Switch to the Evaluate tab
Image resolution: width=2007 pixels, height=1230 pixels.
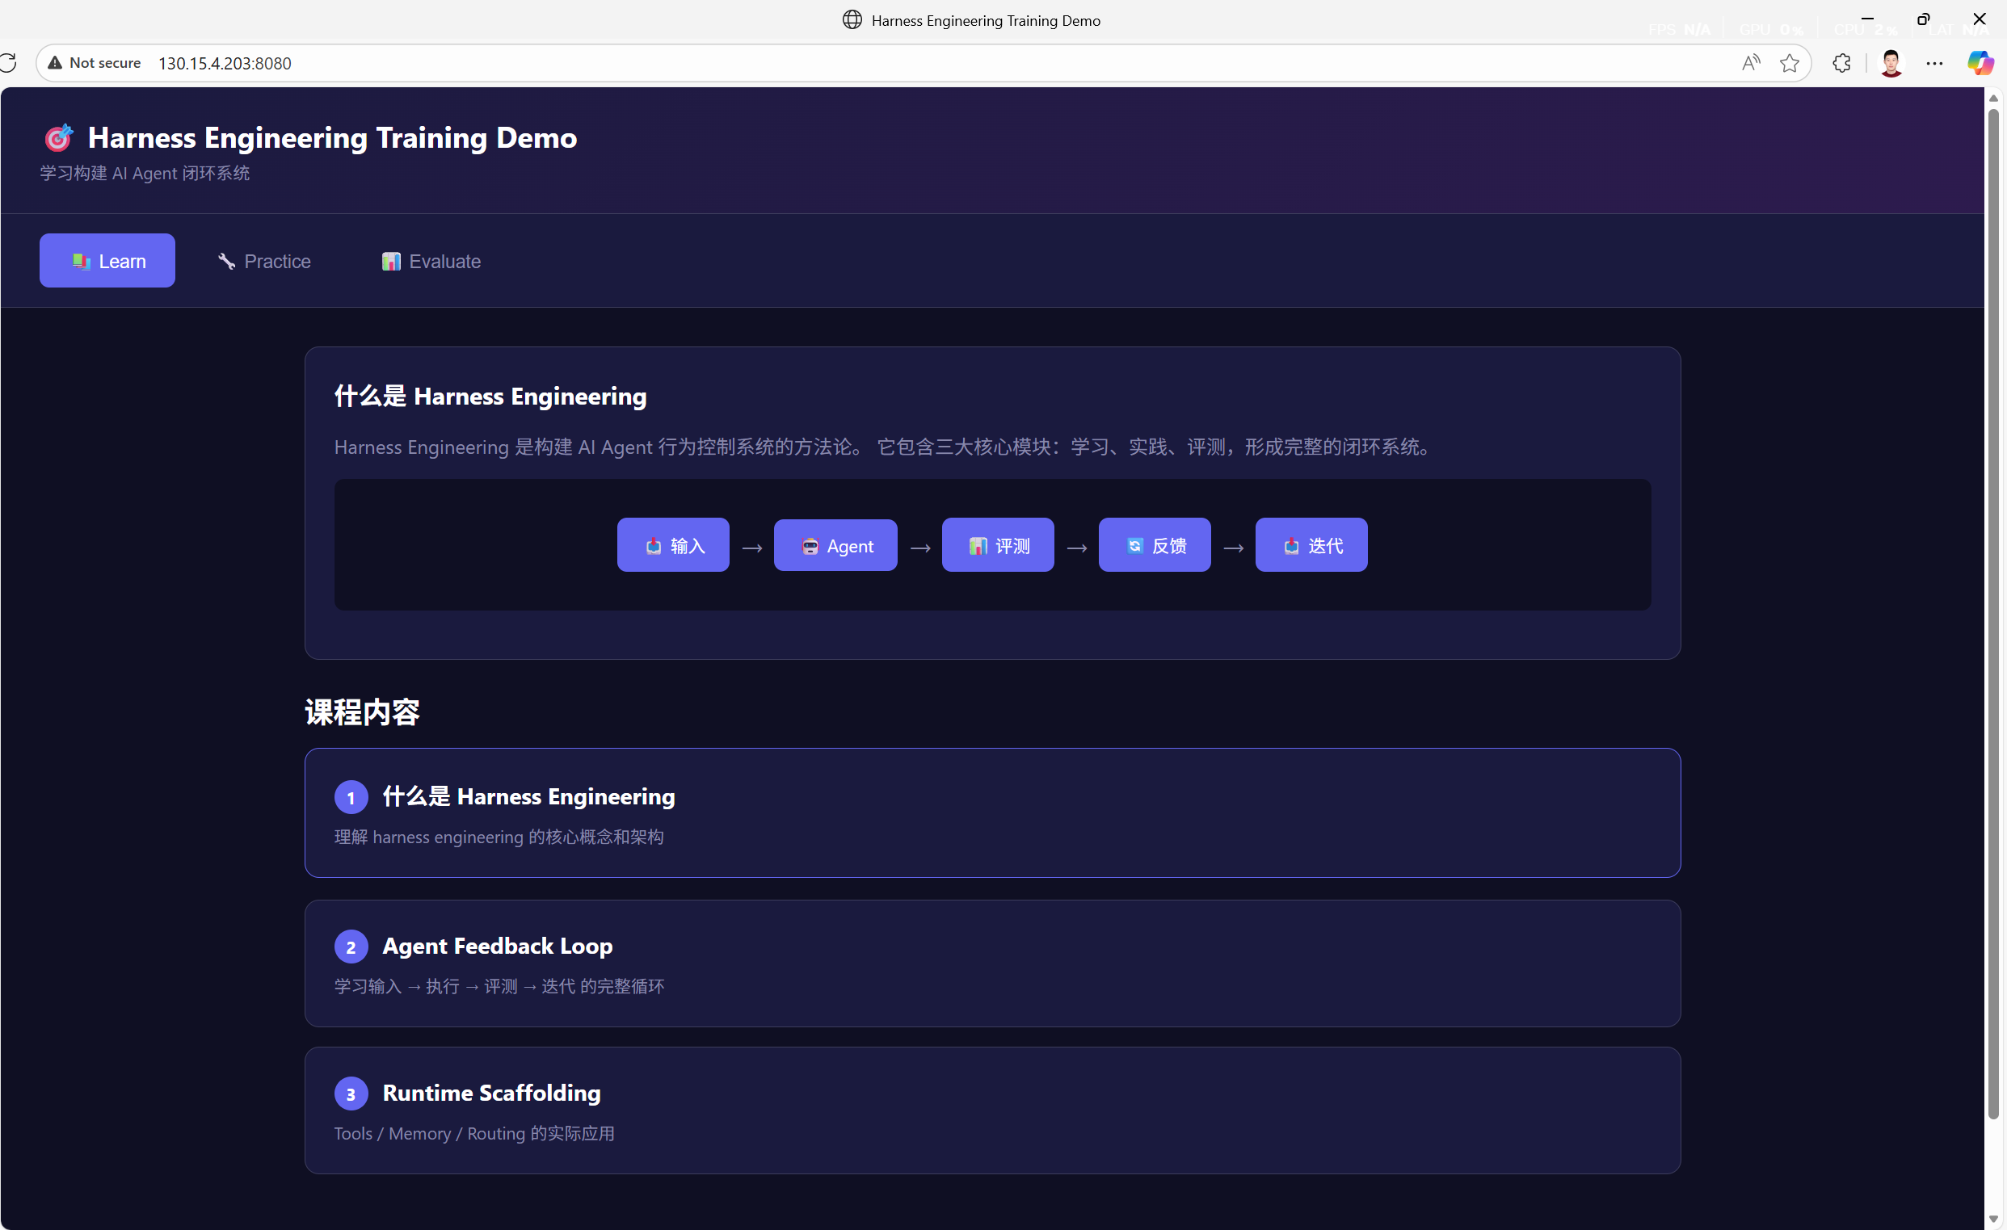[431, 261]
